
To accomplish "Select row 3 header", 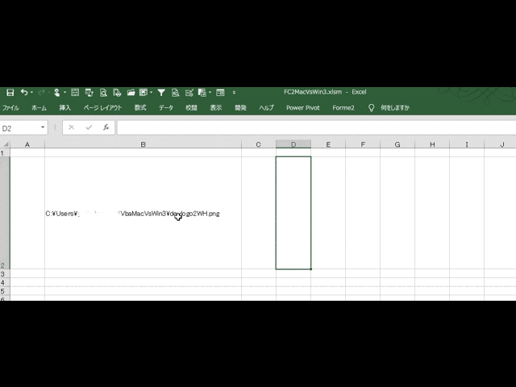I will [4, 274].
